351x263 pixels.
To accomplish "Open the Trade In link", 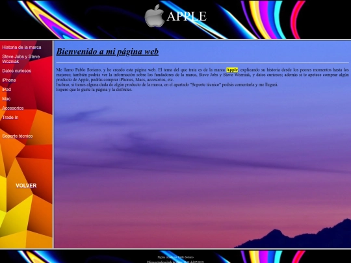I will pyautogui.click(x=10, y=118).
